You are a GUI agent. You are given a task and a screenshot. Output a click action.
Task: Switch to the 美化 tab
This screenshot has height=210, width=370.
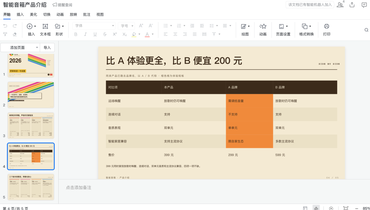pyautogui.click(x=34, y=14)
